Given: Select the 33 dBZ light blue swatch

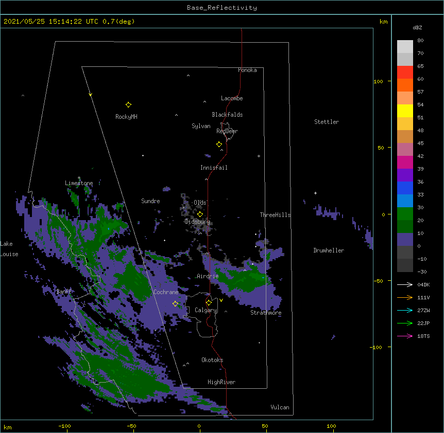Looking at the screenshot, I should click(405, 201).
